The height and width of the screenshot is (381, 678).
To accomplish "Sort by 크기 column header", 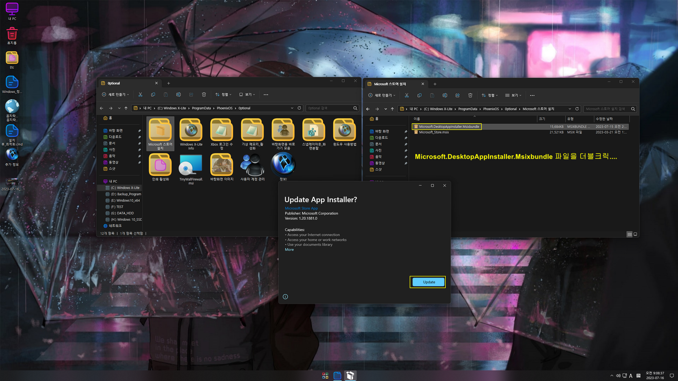I will point(550,119).
